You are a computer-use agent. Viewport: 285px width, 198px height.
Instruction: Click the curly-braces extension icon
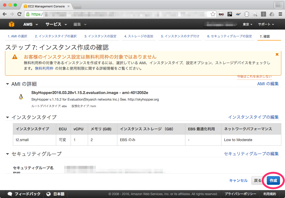[247, 14]
